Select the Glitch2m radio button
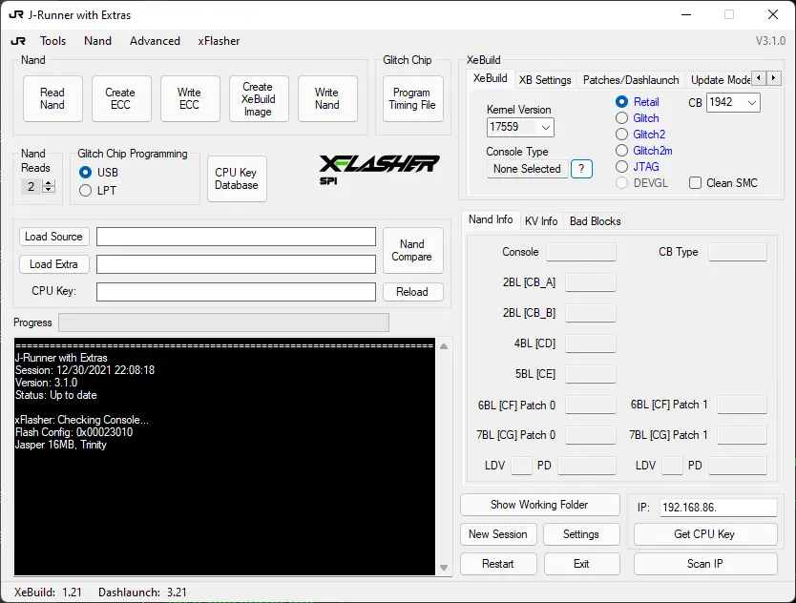 point(622,151)
